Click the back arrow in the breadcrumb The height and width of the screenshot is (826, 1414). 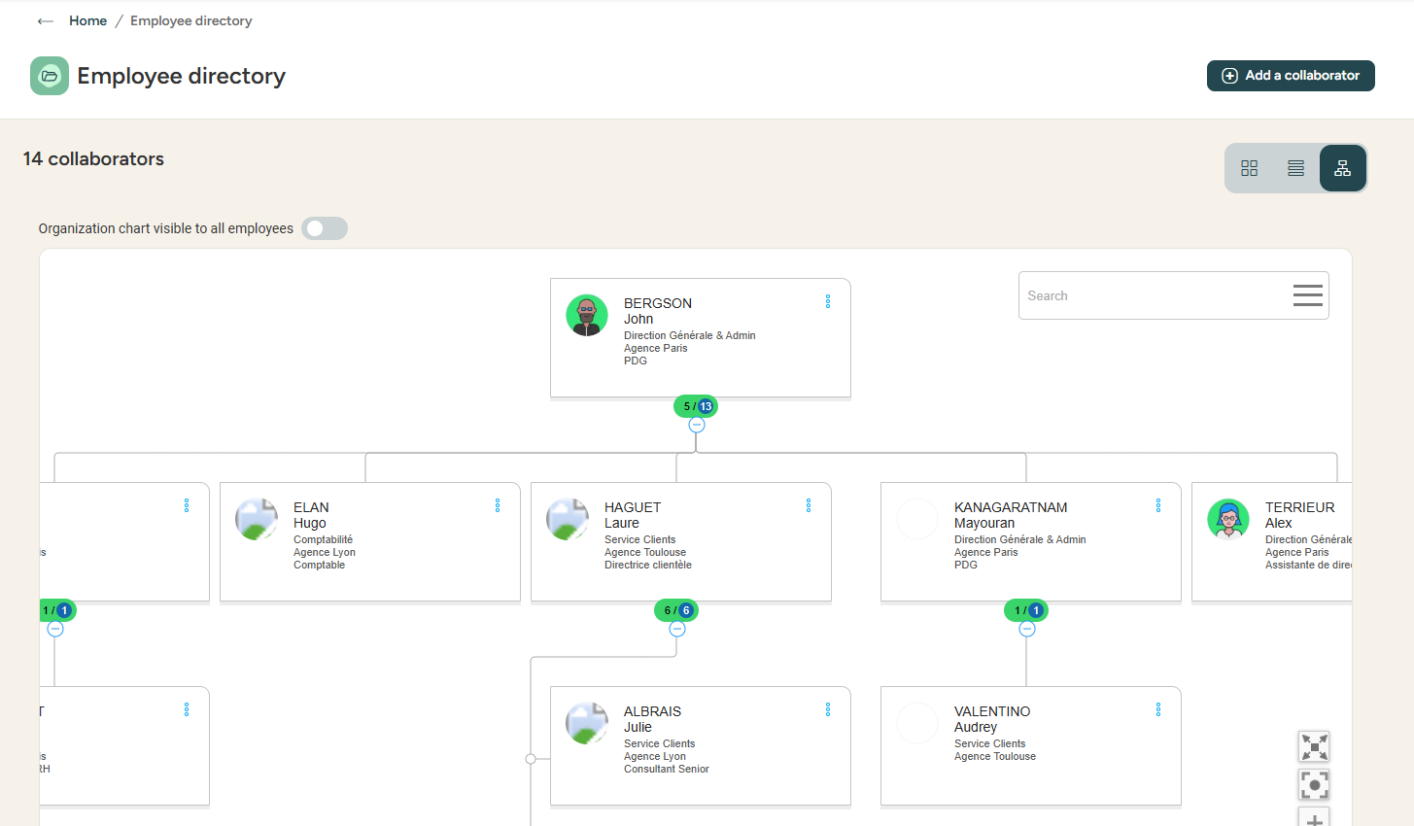point(45,21)
